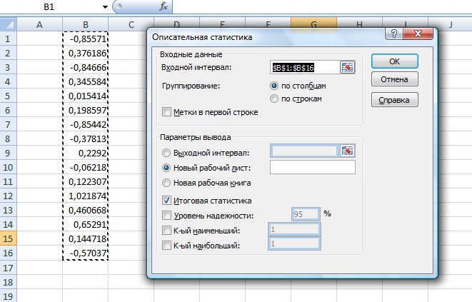Click the K-th smallest value field
The image size is (472, 302).
[294, 229]
